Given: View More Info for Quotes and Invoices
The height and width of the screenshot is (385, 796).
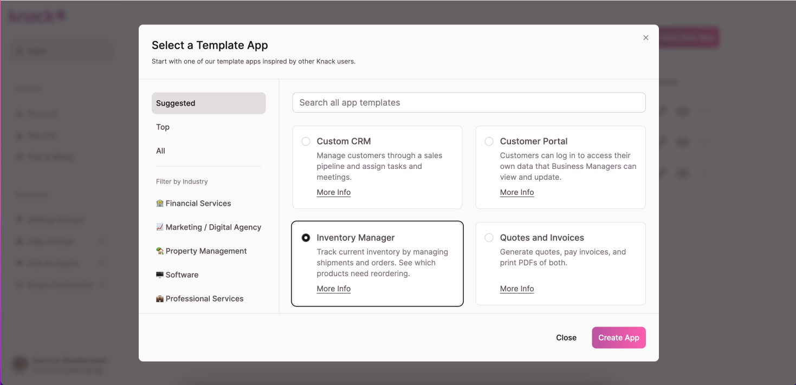Looking at the screenshot, I should tap(517, 289).
